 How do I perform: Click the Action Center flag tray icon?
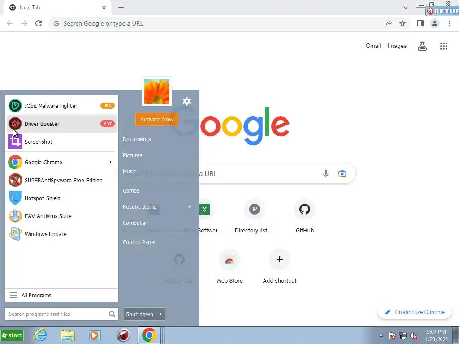tap(392, 336)
